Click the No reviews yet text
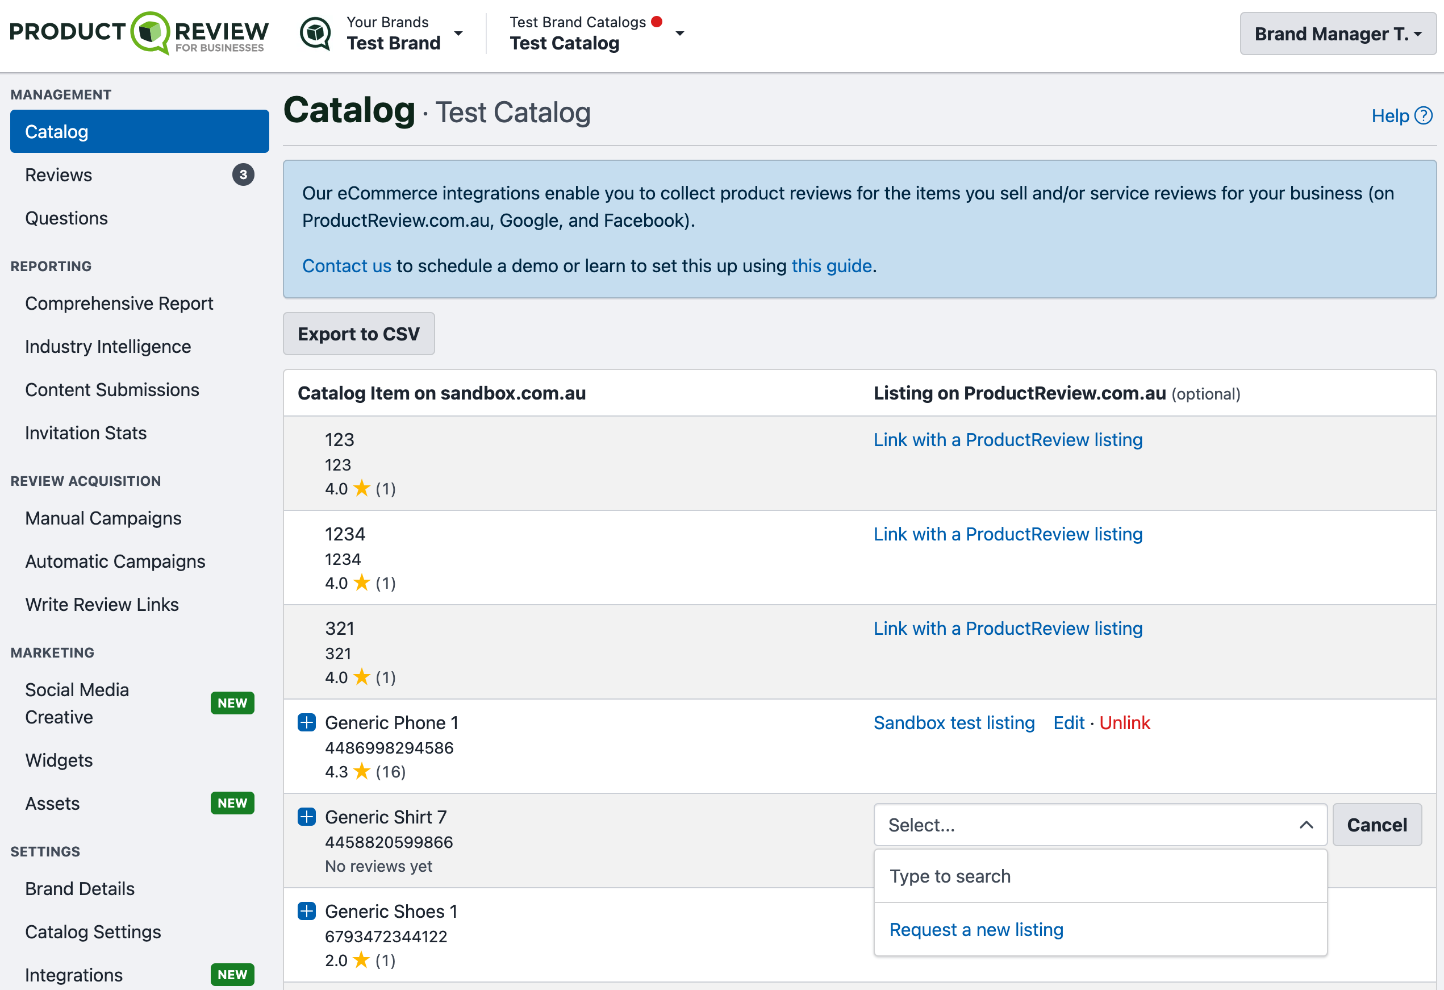1444x990 pixels. [378, 866]
